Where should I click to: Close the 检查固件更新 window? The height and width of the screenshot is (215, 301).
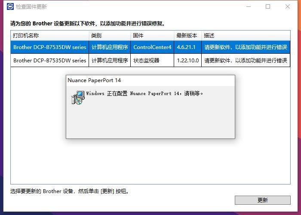click(x=288, y=6)
